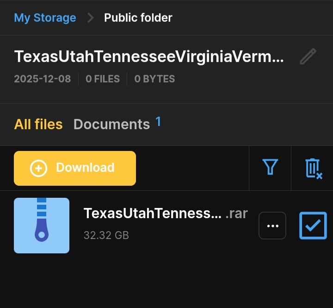This screenshot has height=308, width=333.
Task: Select the TexasUtahTenness... file name
Action: tap(152, 214)
